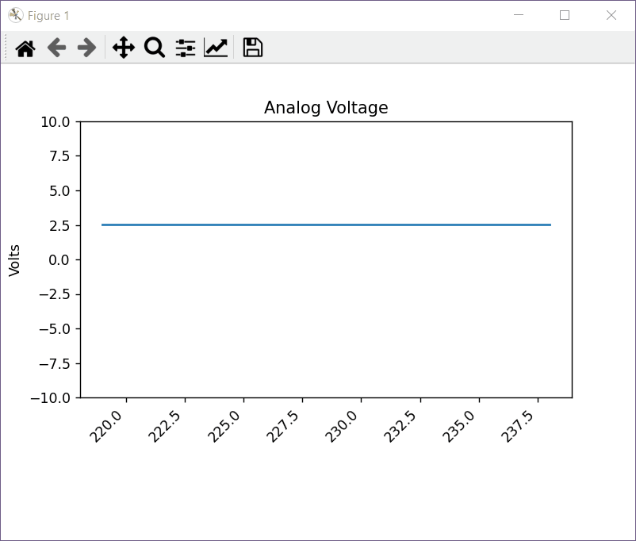Image resolution: width=636 pixels, height=541 pixels.
Task: Reset the plot to original home view
Action: click(x=25, y=48)
